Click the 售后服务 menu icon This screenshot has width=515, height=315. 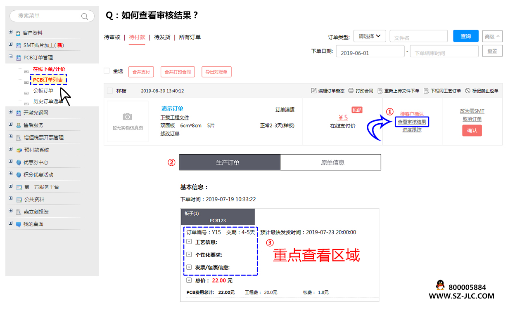[18, 125]
